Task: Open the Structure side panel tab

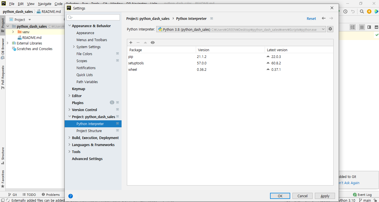Action: tap(3, 156)
